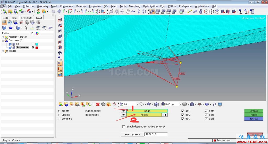Open the independent node type dropdown arrow

point(124,111)
